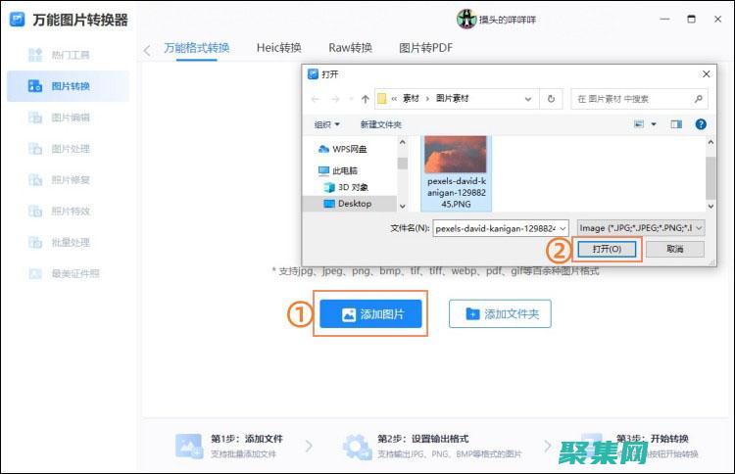Open the Image file type filter dropdown
This screenshot has width=735, height=474.
tap(641, 228)
